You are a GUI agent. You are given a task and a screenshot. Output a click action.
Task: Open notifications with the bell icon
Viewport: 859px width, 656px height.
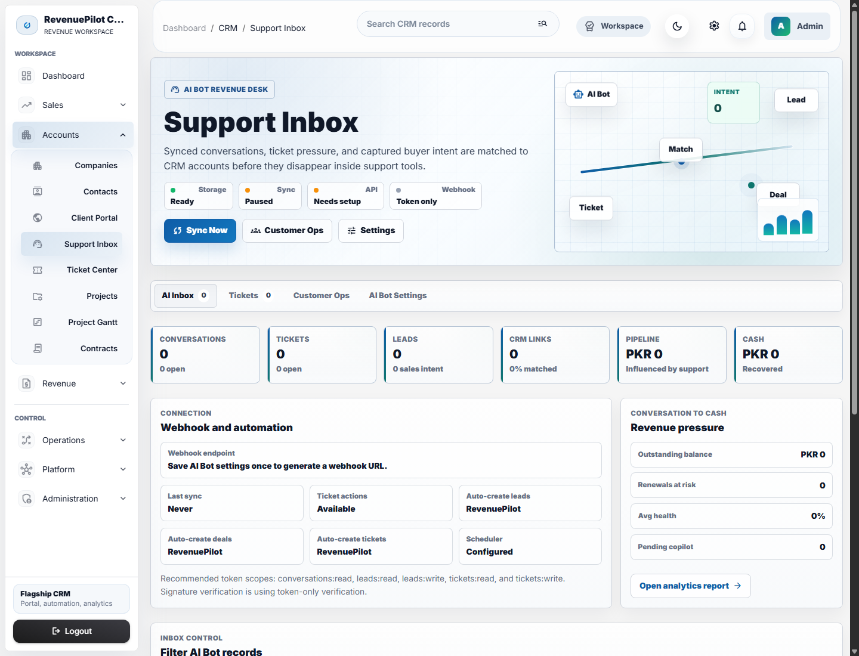coord(742,26)
